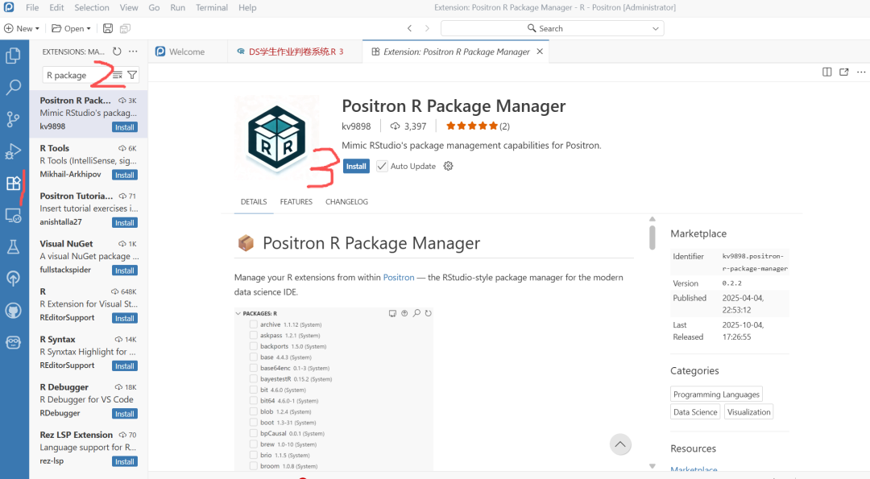Open the Testing flask icon in the sidebar
Screen dimensions: 870x479
(x=13, y=246)
